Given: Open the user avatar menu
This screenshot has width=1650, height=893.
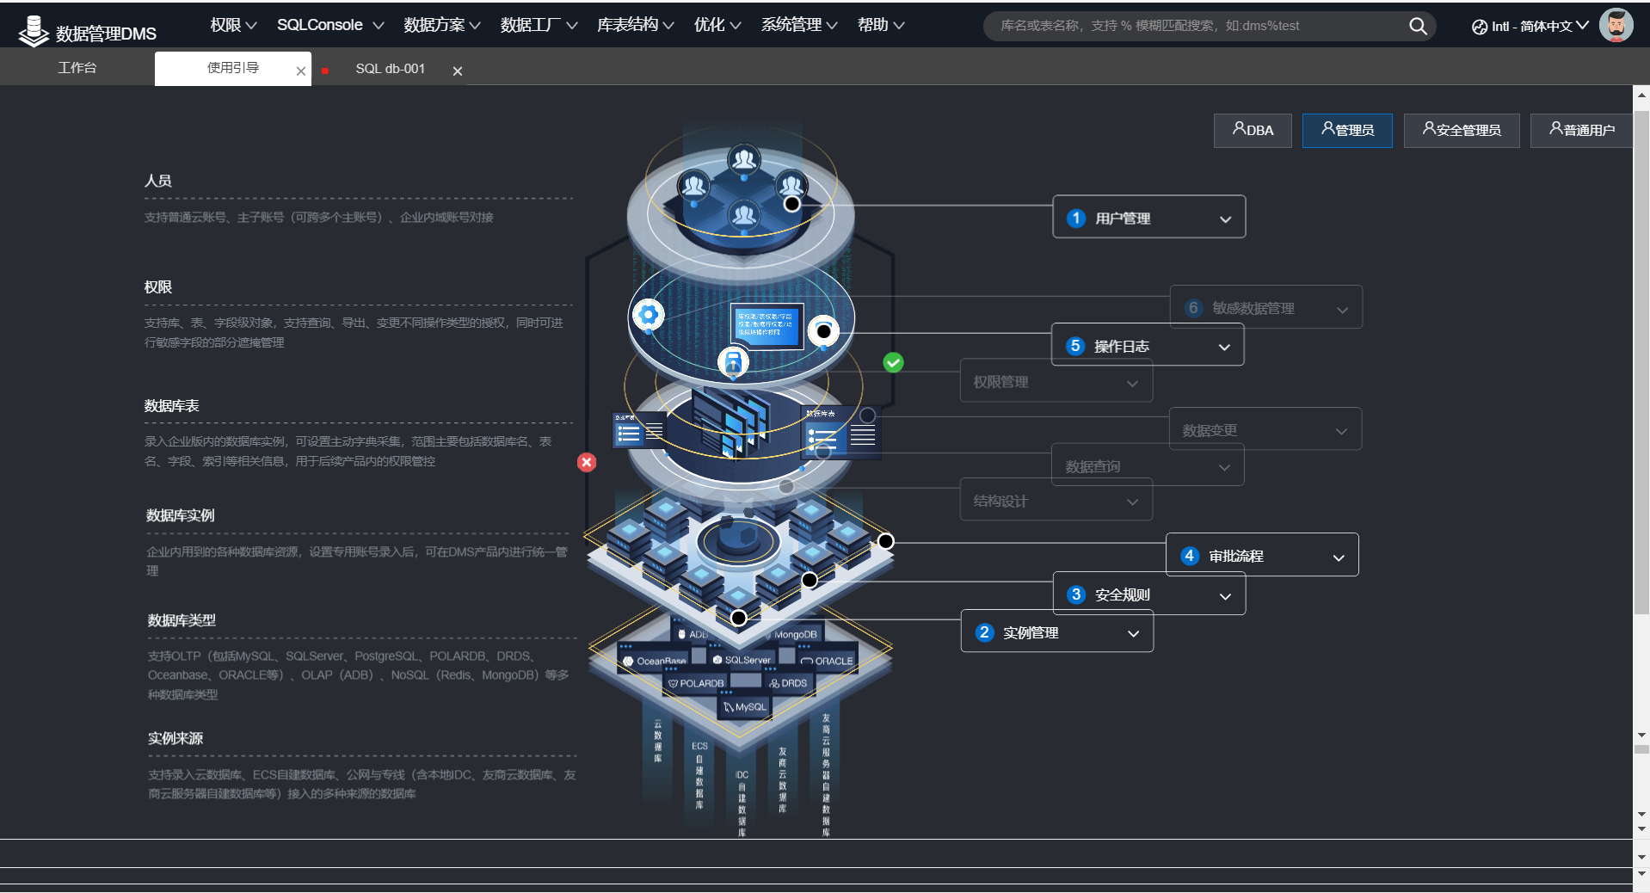Looking at the screenshot, I should [x=1616, y=26].
